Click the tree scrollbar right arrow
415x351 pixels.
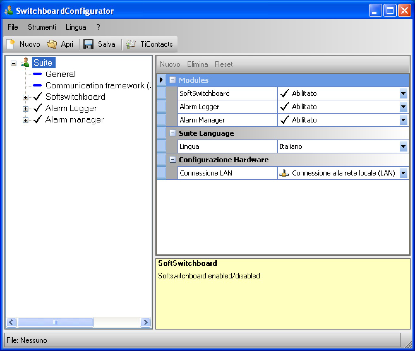145,322
